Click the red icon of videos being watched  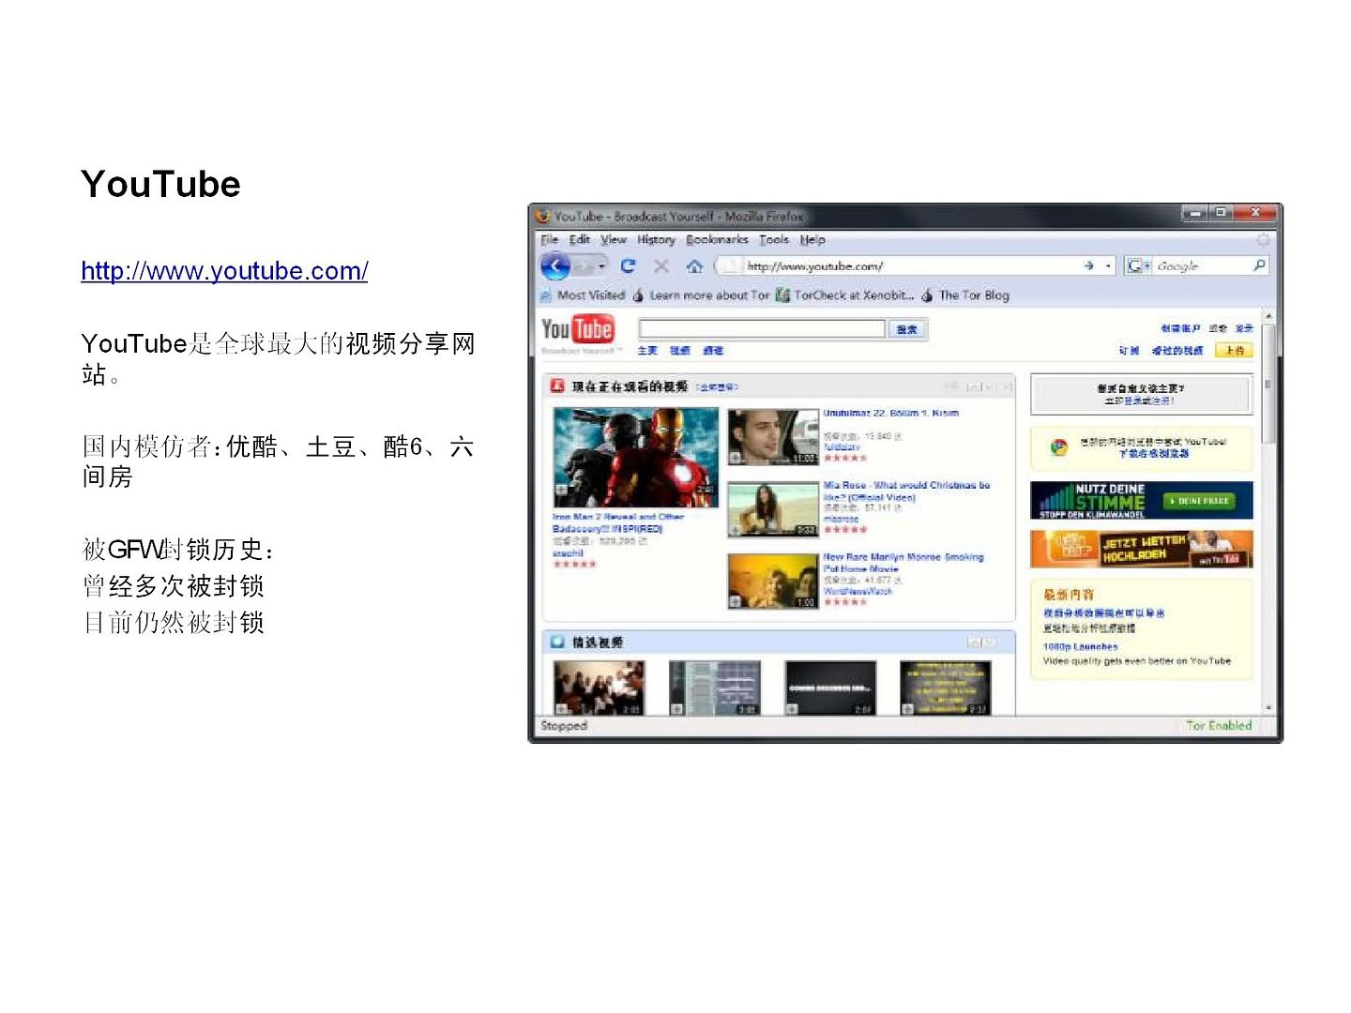(557, 386)
